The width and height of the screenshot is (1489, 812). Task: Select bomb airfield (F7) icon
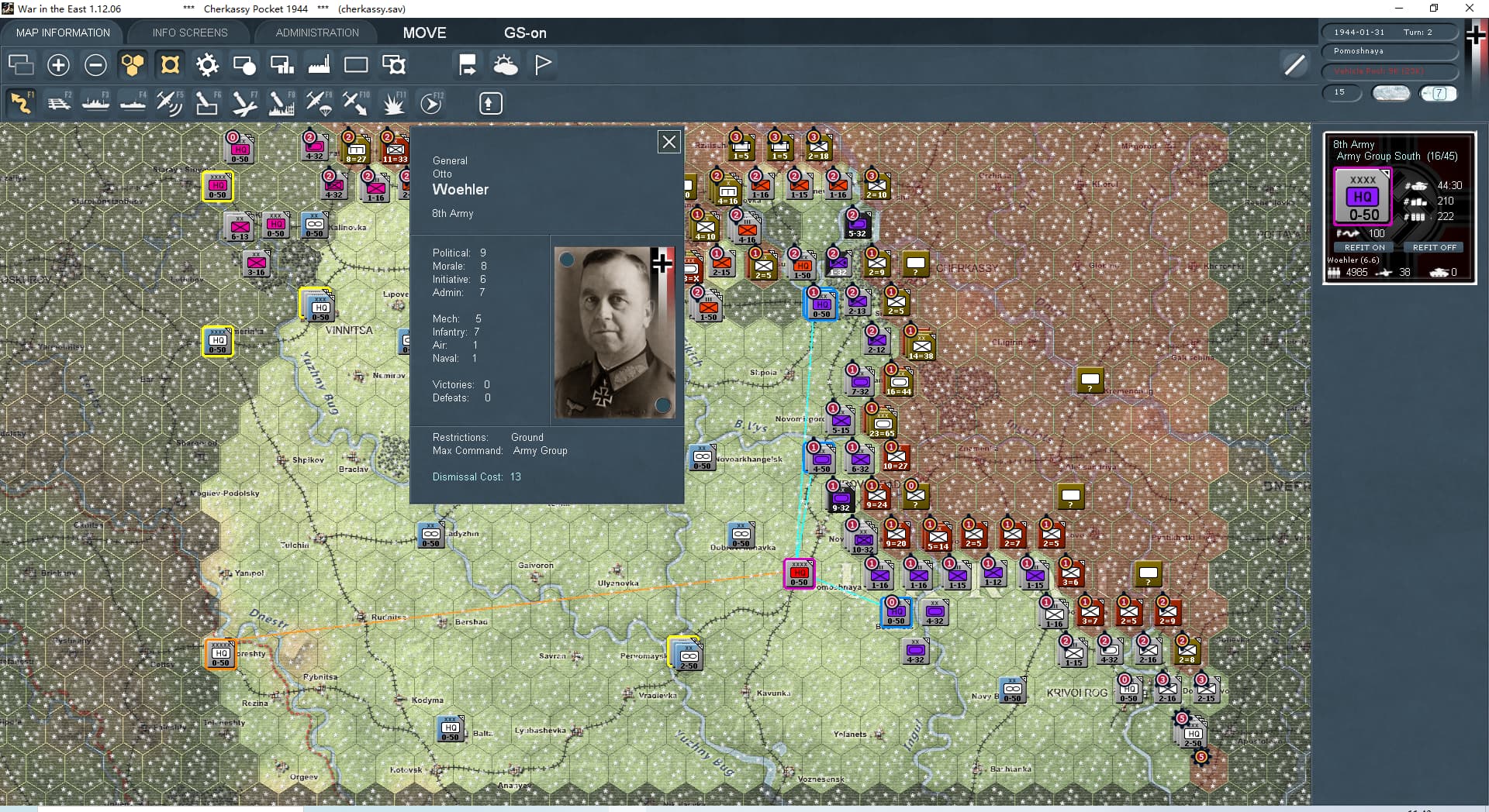244,102
